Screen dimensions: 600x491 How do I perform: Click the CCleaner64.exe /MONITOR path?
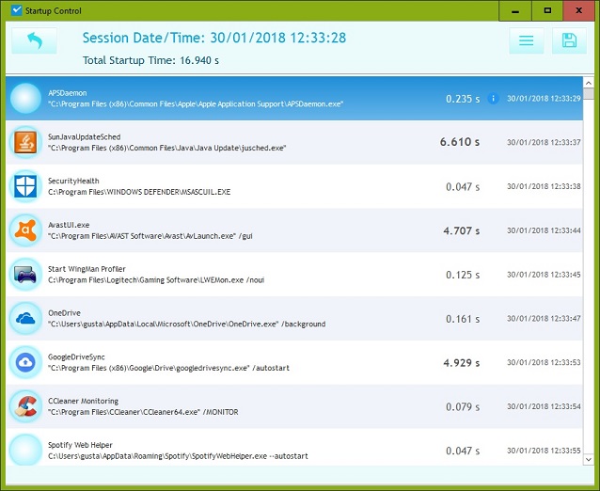(x=143, y=412)
